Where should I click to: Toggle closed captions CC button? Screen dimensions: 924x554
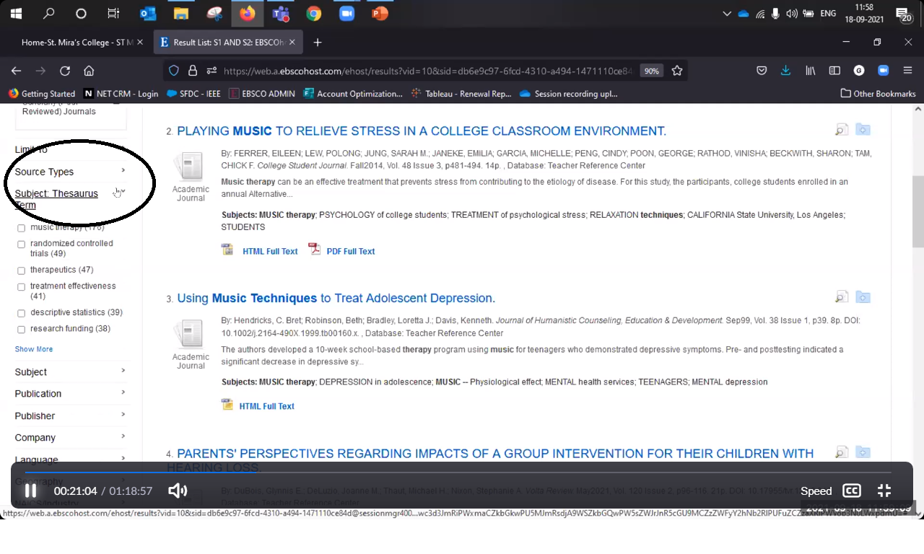(x=852, y=491)
